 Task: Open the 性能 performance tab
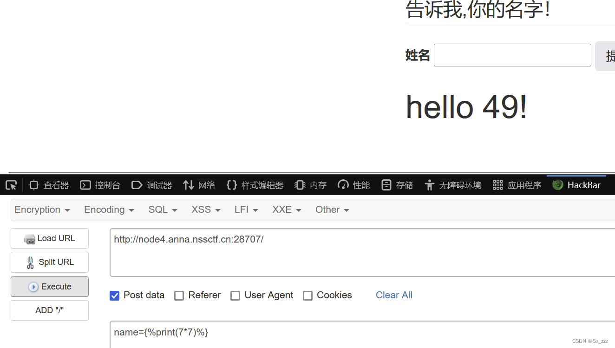[353, 185]
